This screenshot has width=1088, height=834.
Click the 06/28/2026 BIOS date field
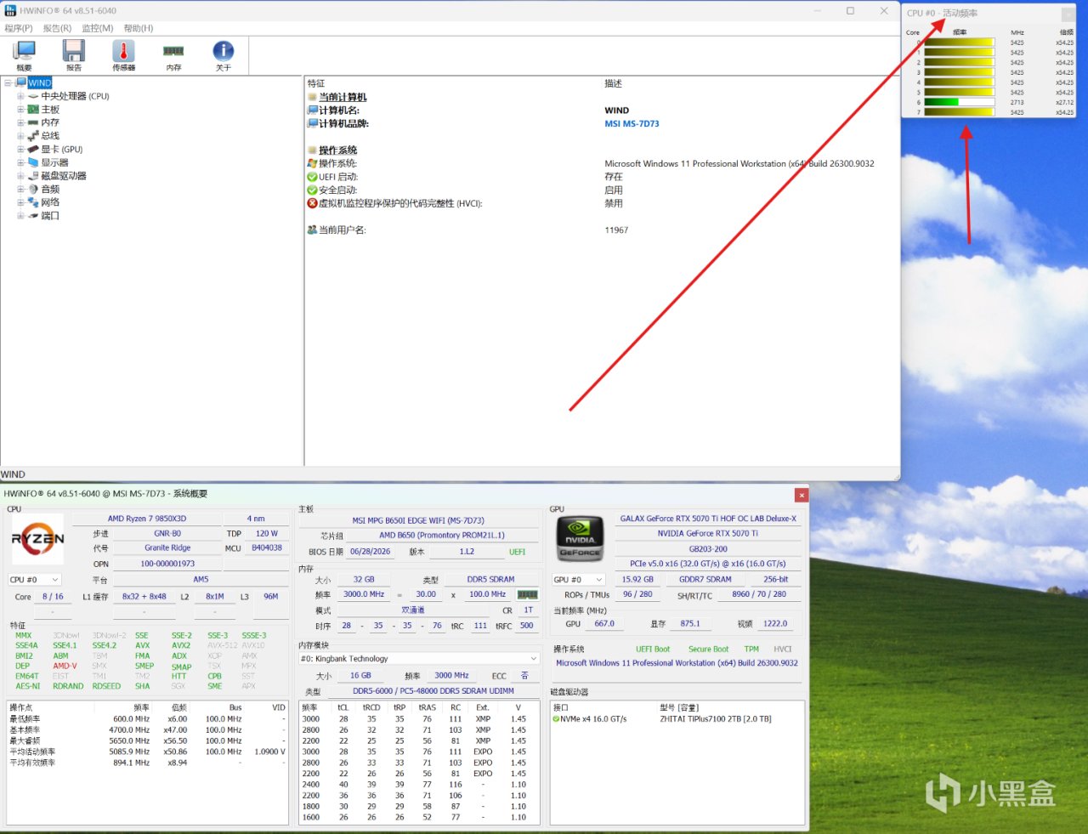pos(371,552)
